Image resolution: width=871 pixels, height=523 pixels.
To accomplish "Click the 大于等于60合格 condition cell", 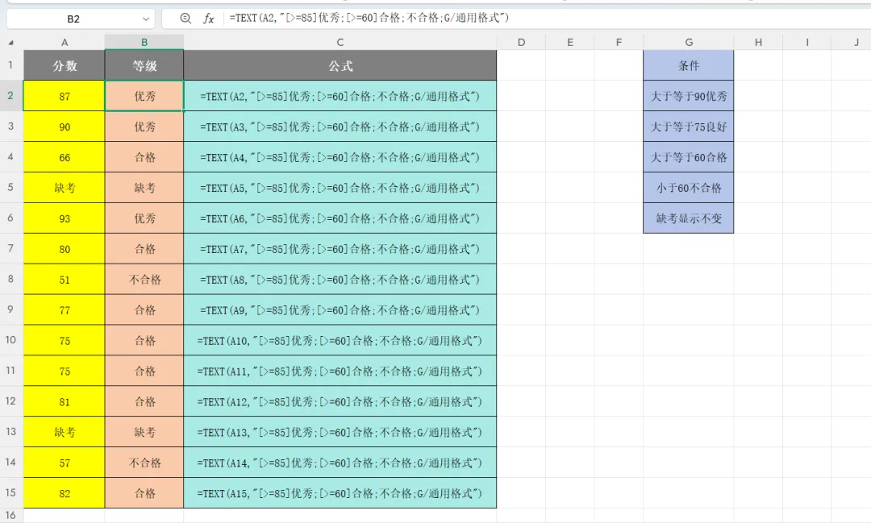I will pos(689,157).
